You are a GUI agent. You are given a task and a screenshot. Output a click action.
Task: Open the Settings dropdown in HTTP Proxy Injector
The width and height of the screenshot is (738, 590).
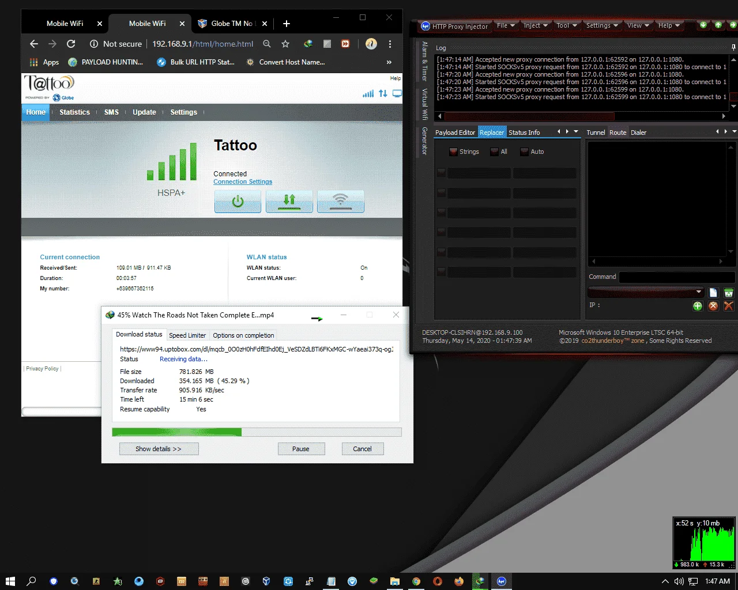point(602,25)
